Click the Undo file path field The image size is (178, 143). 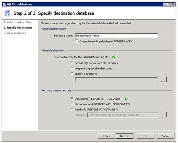(x=123, y=115)
